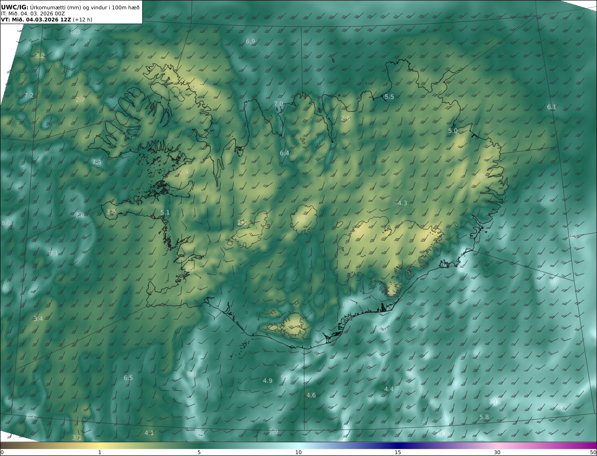Click the 4.1 value on the map
The height and width of the screenshot is (456, 597).
coord(149,433)
